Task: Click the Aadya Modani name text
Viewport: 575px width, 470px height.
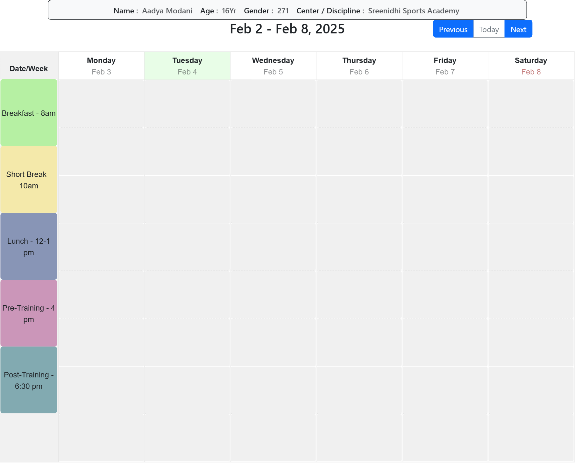Action: point(167,11)
